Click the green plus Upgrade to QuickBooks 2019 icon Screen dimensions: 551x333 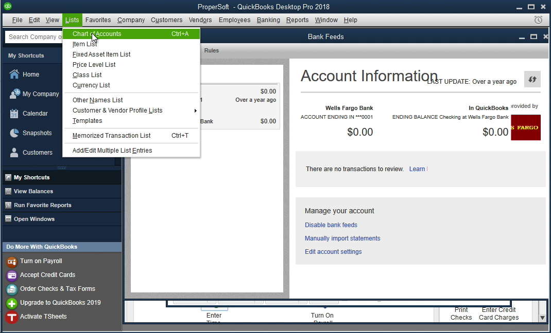12,303
